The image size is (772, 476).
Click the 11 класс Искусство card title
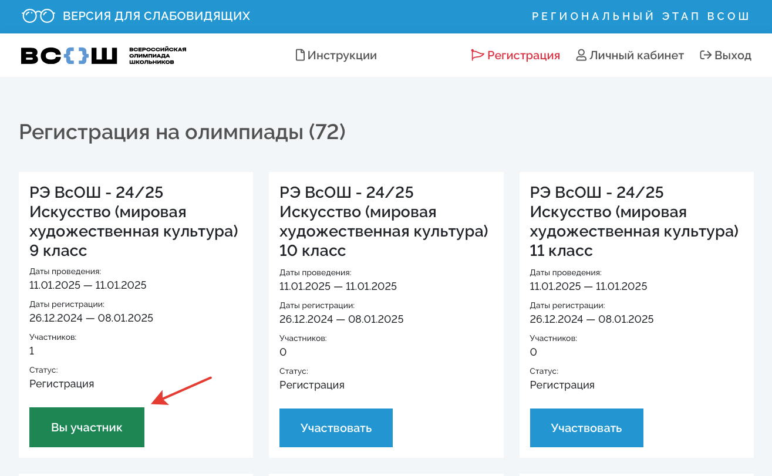click(x=634, y=221)
